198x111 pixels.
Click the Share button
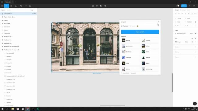[x=184, y=6]
